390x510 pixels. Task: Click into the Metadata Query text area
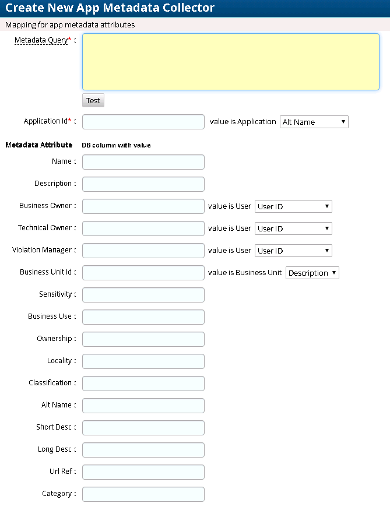coord(231,62)
